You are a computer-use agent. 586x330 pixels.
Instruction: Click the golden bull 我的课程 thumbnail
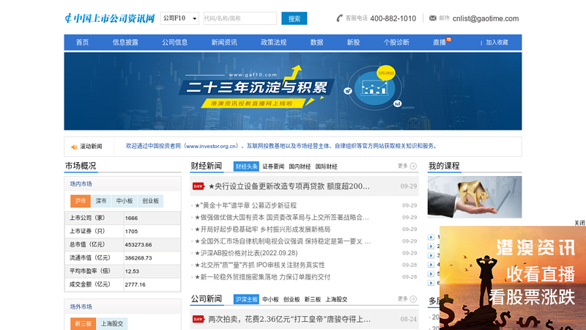coord(475,197)
